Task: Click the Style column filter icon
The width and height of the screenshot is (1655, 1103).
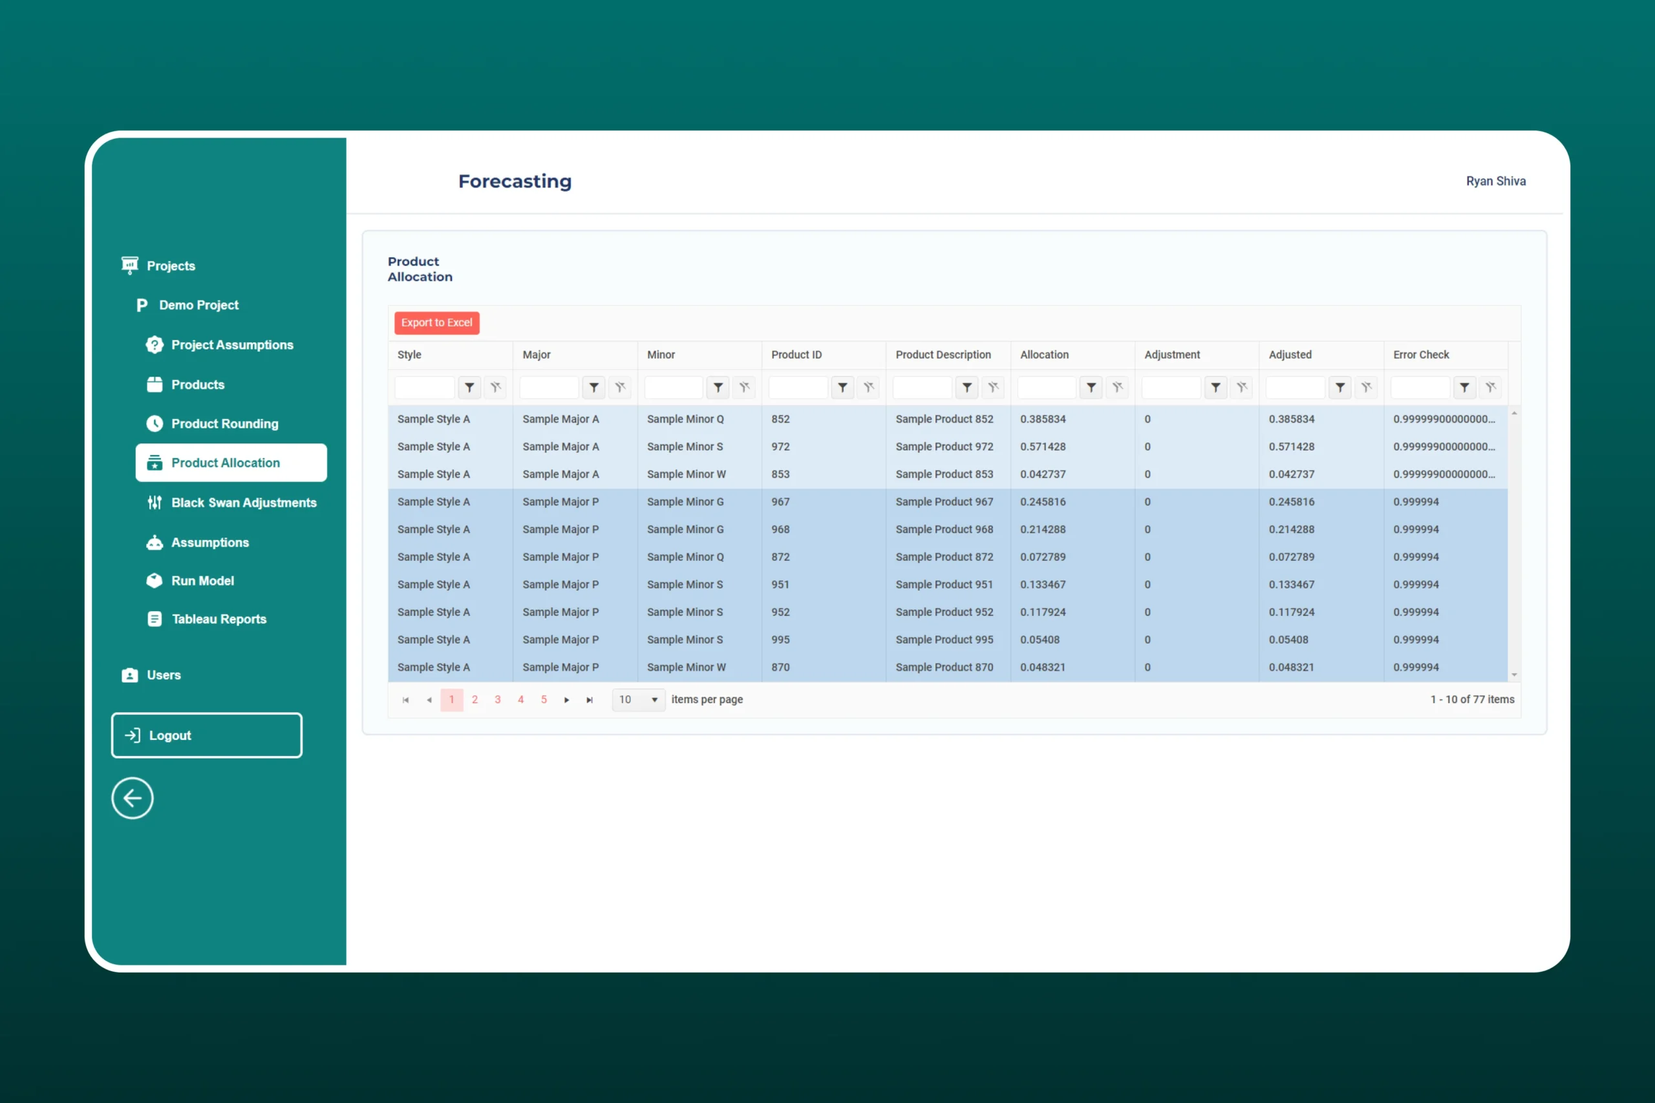Action: [469, 388]
